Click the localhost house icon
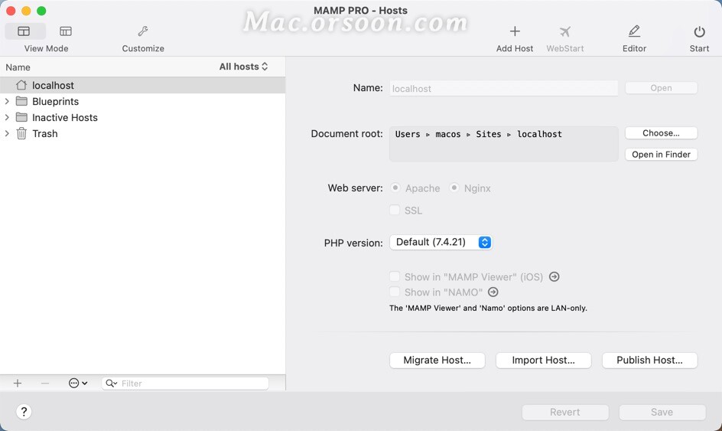The image size is (722, 431). [x=21, y=85]
